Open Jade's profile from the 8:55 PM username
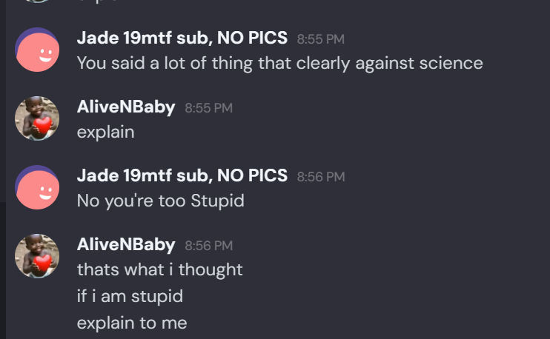The image size is (550, 339). (182, 38)
